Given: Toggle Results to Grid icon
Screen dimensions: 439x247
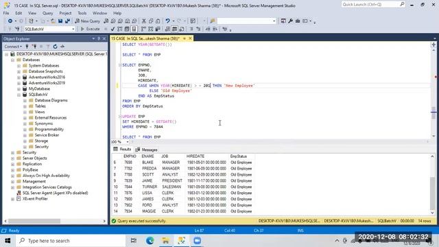Looking at the screenshot, I should pos(174,29).
